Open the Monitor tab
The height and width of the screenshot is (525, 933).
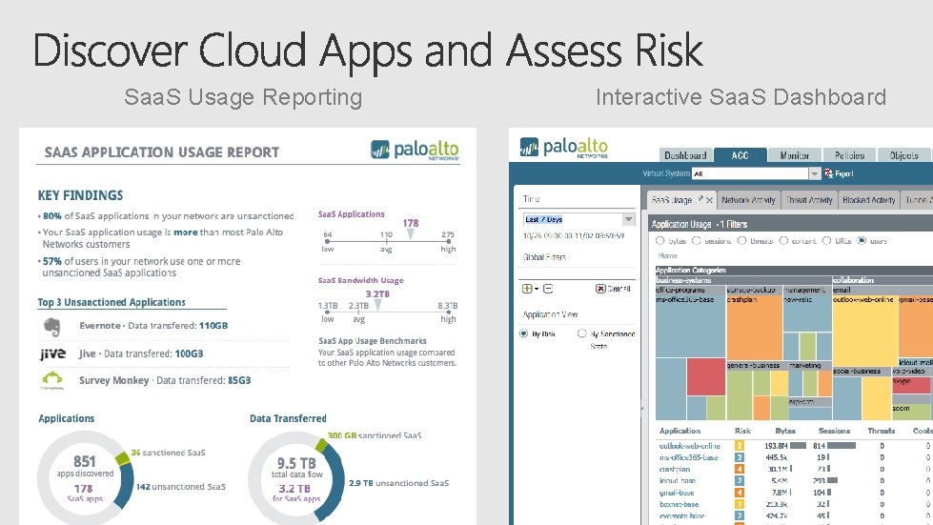click(x=795, y=155)
